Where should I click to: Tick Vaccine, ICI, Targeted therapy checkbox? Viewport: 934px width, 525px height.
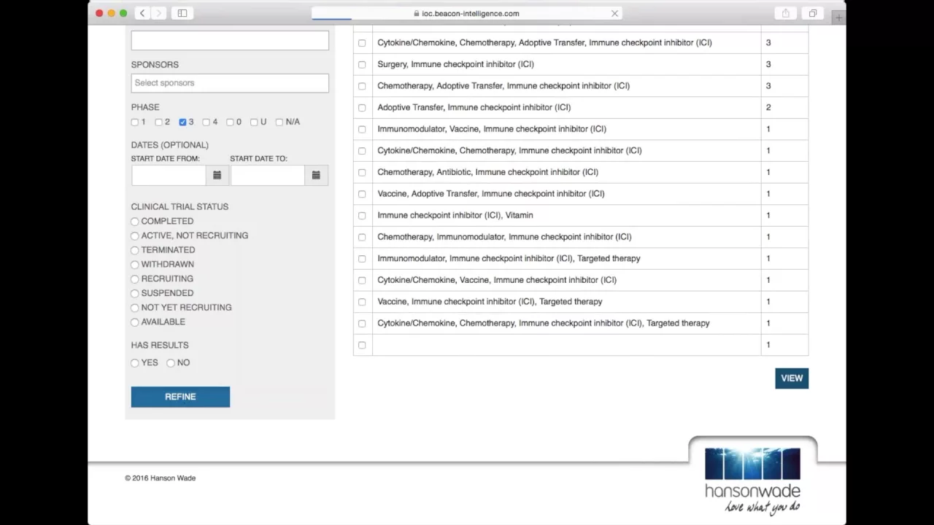[362, 302]
